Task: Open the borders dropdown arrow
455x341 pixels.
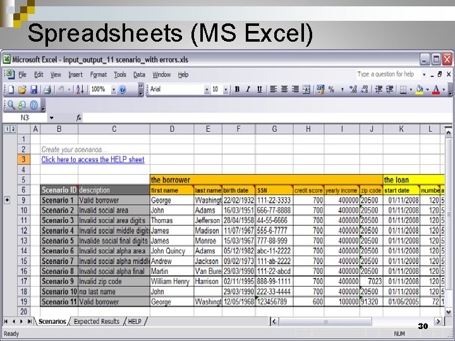Action: click(411, 90)
